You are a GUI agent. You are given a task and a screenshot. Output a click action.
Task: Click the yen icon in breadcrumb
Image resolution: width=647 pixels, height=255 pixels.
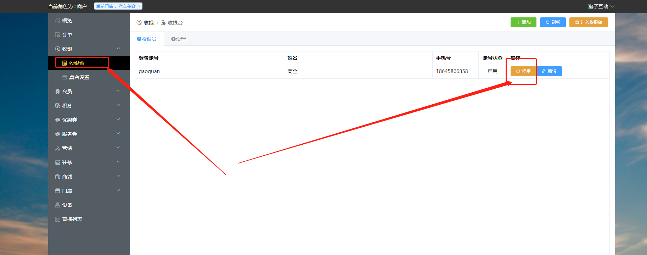point(139,22)
